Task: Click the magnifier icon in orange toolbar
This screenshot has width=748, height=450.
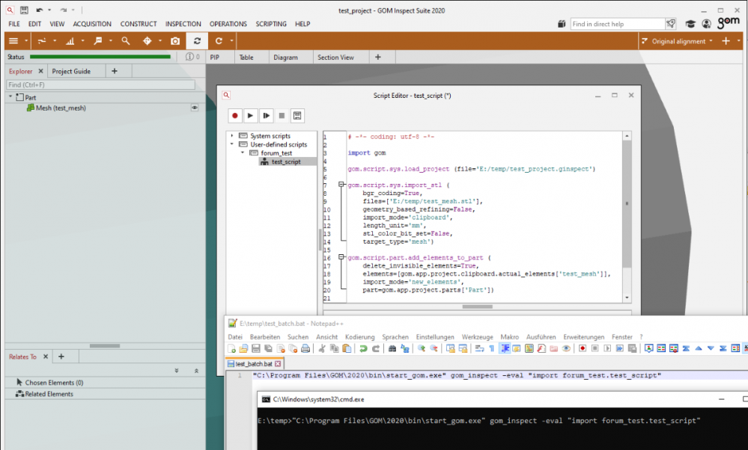Action: [125, 41]
